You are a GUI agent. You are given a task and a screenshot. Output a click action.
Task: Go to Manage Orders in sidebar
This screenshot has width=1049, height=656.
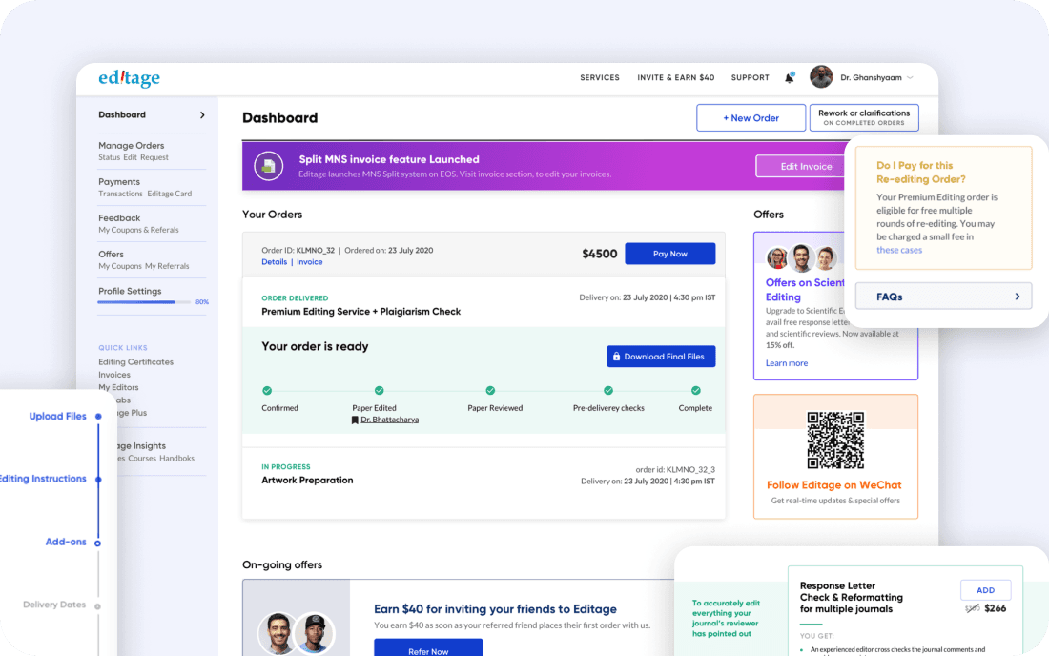tap(132, 145)
